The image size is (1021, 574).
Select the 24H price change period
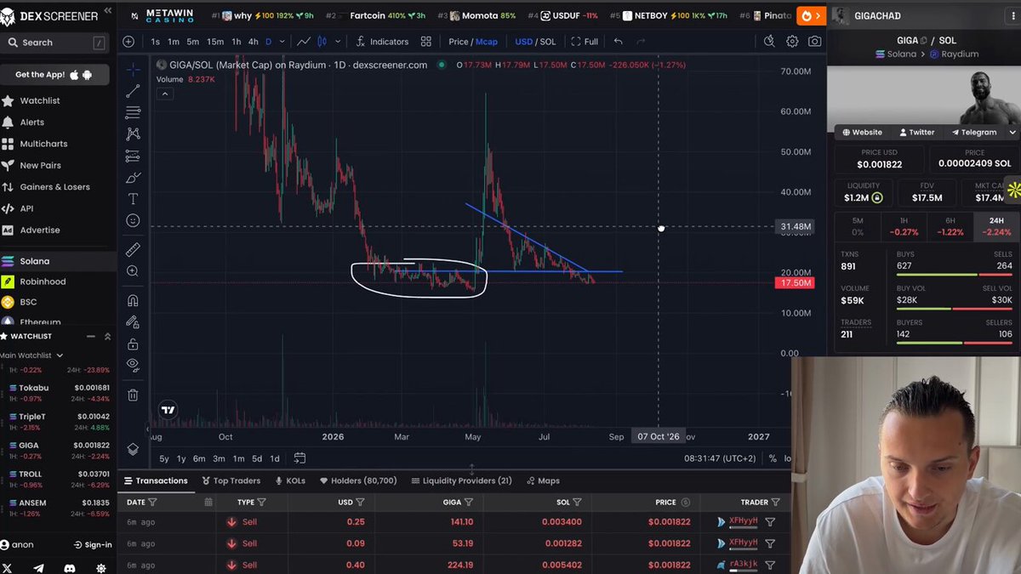pos(995,226)
